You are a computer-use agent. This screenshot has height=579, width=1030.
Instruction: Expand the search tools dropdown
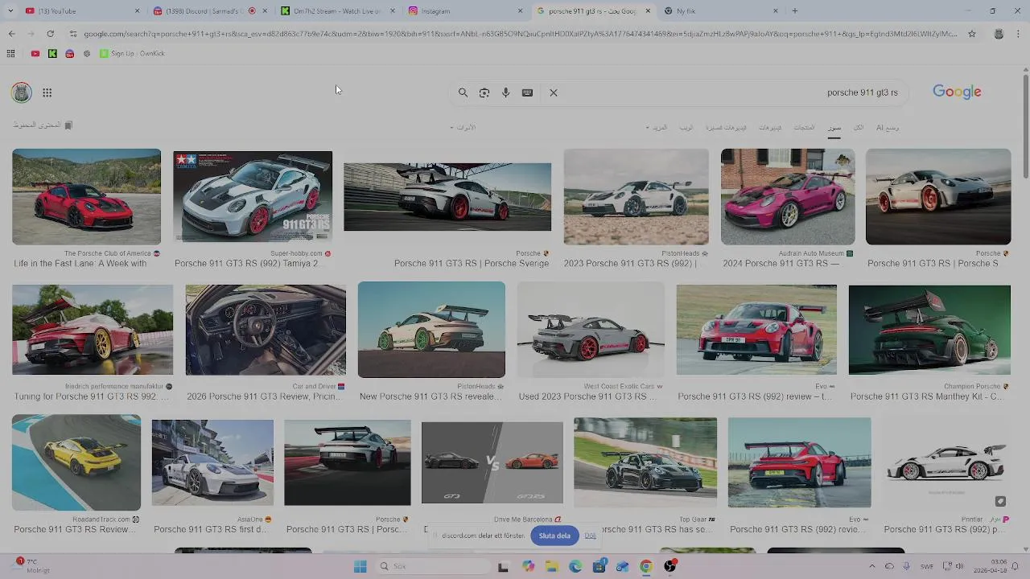point(462,127)
